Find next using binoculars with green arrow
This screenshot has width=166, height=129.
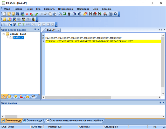coord(99,14)
